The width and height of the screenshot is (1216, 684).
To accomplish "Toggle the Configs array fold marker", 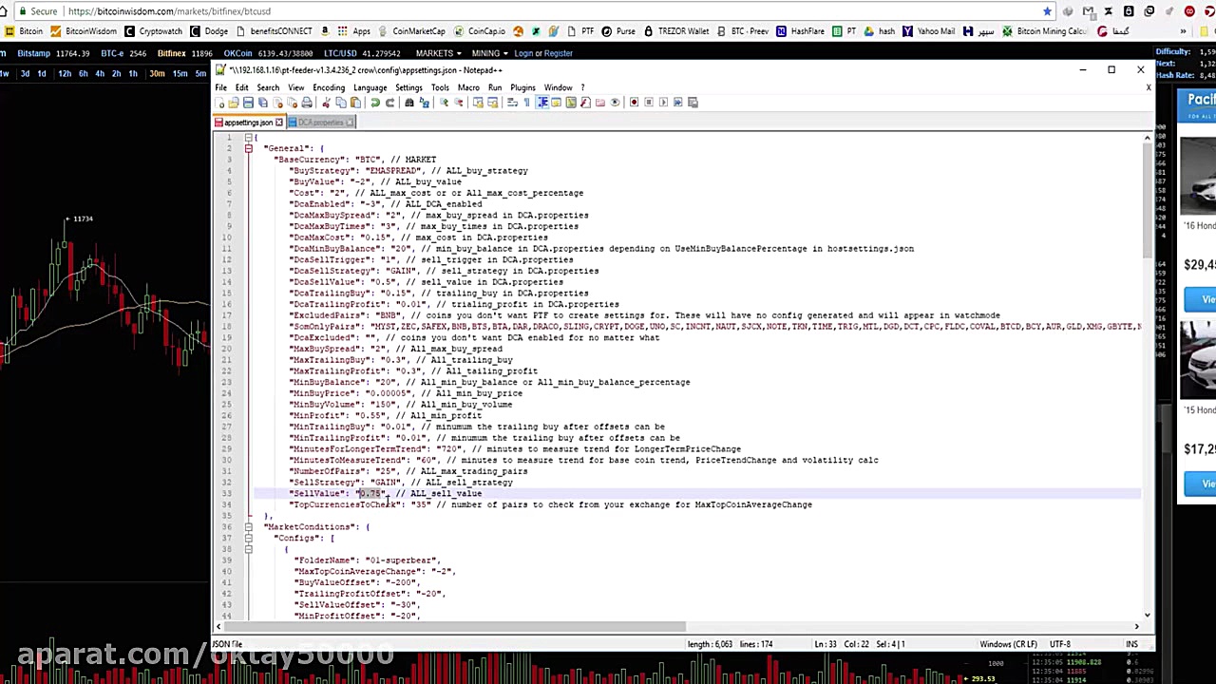I will pos(248,539).
